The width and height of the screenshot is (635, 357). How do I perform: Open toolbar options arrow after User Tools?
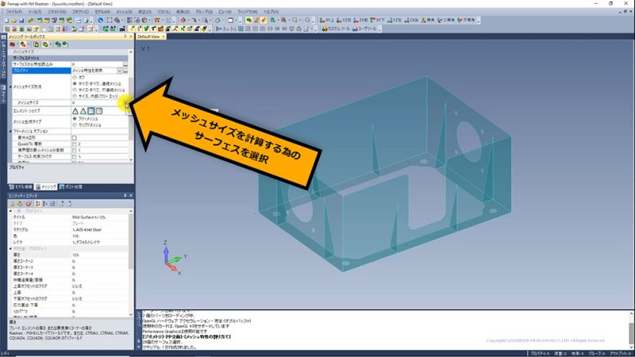[x=379, y=29]
